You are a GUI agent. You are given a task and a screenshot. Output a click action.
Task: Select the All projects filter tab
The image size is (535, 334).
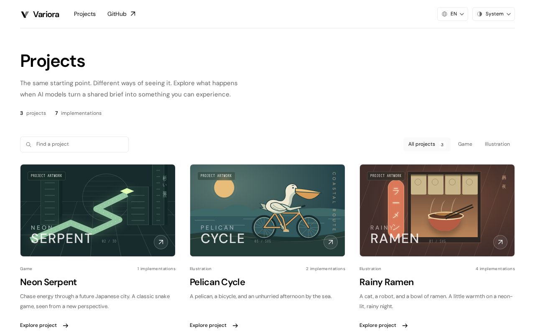click(427, 144)
